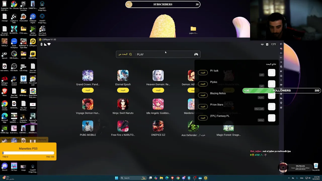Open the ryujinx folder on desktop
Screen dimensions: 322x181
point(193,30)
